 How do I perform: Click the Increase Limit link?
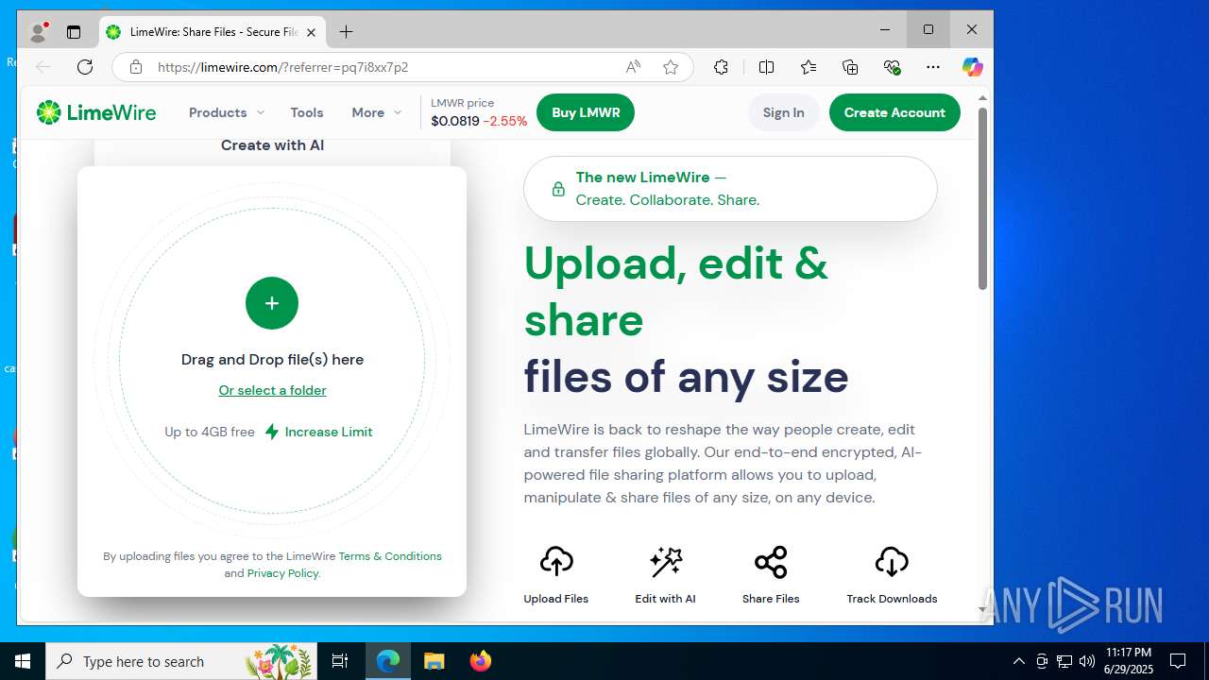(x=329, y=432)
